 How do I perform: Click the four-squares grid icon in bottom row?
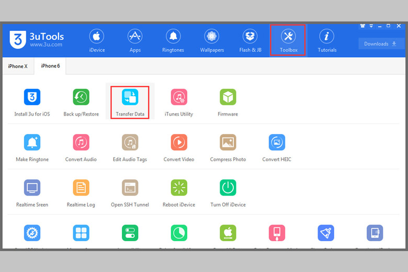tap(81, 233)
